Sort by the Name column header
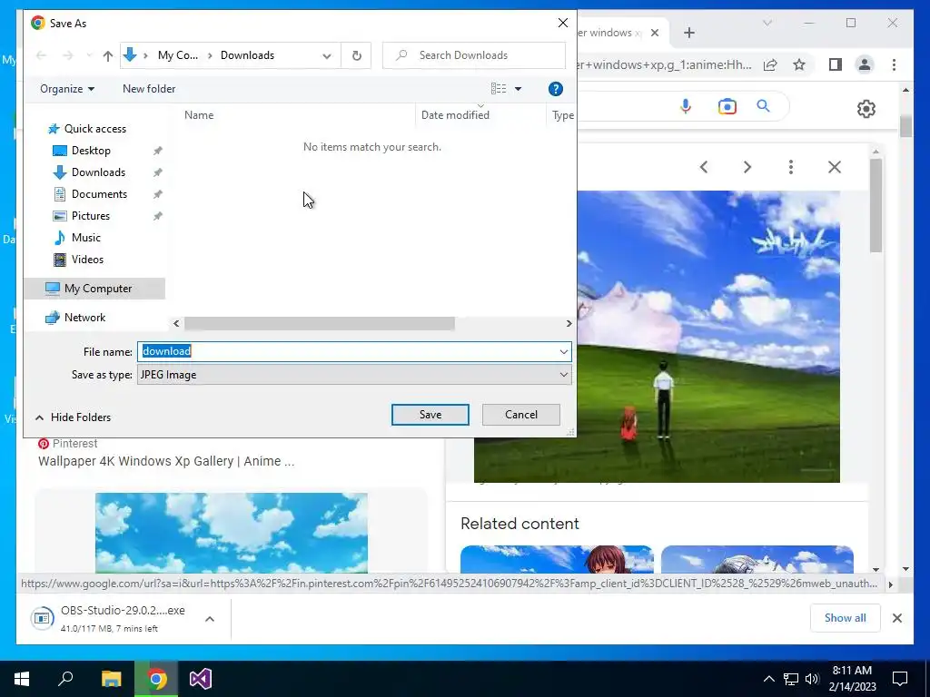930x697 pixels. tap(199, 115)
